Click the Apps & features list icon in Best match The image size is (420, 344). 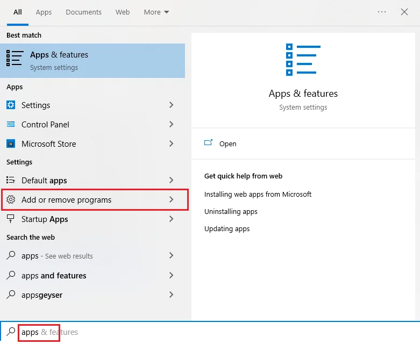tap(15, 58)
